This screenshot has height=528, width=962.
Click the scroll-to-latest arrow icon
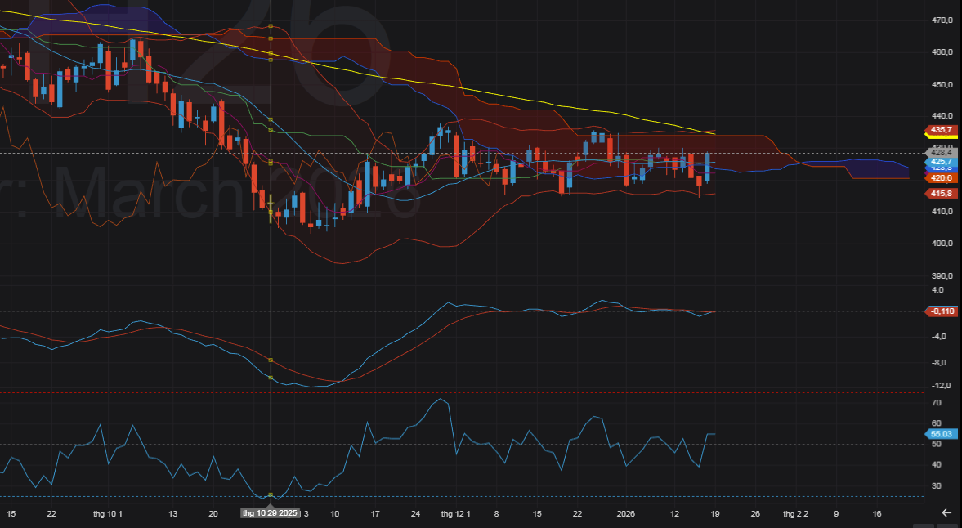[946, 512]
